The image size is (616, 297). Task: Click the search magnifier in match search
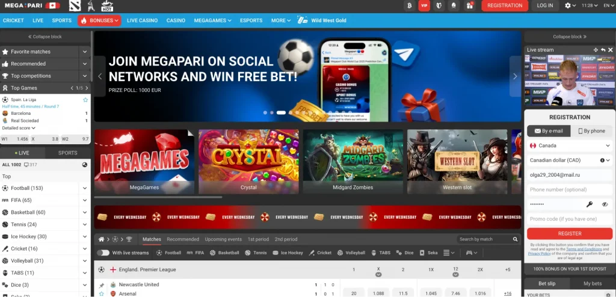[516, 239]
